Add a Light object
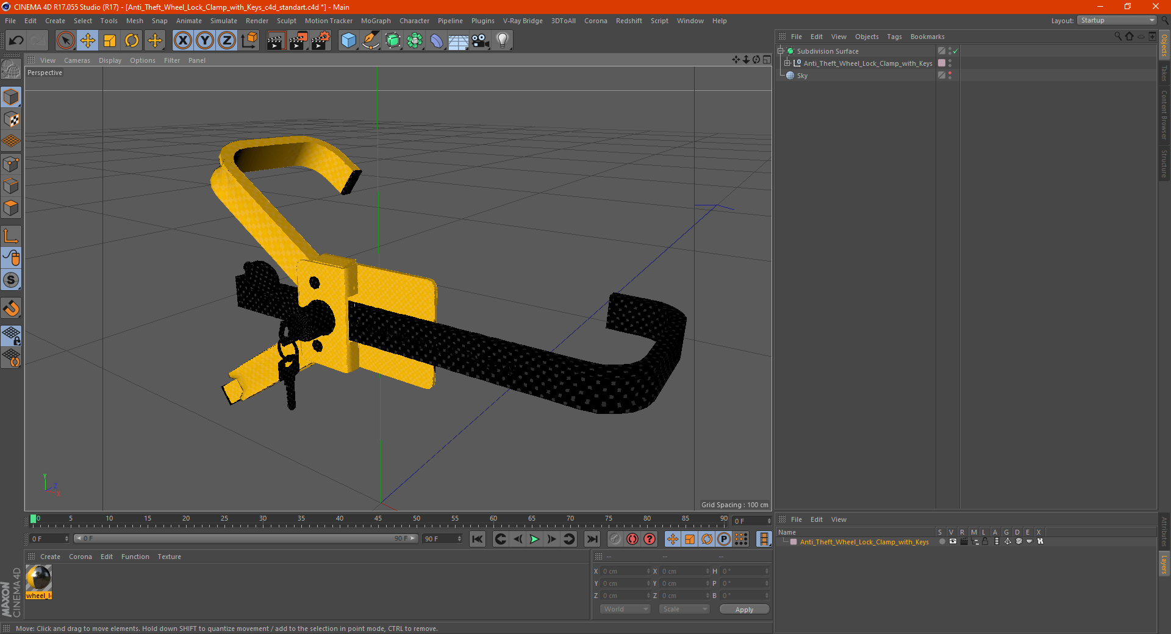 click(503, 41)
